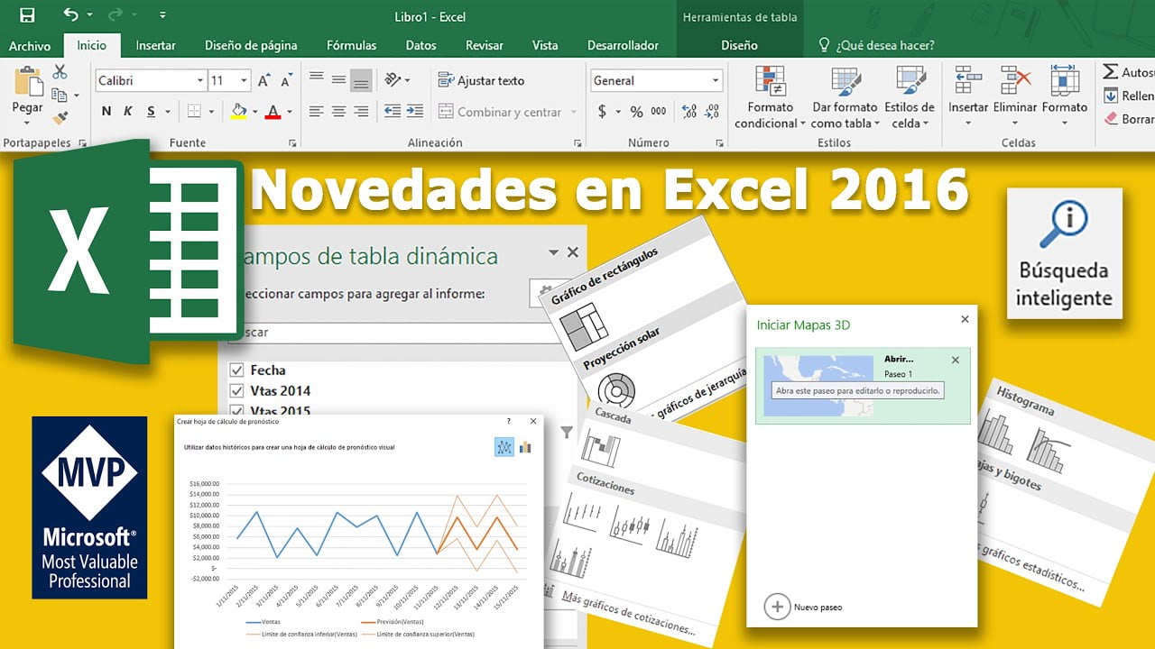Click the Eliminar cells button

(1015, 96)
